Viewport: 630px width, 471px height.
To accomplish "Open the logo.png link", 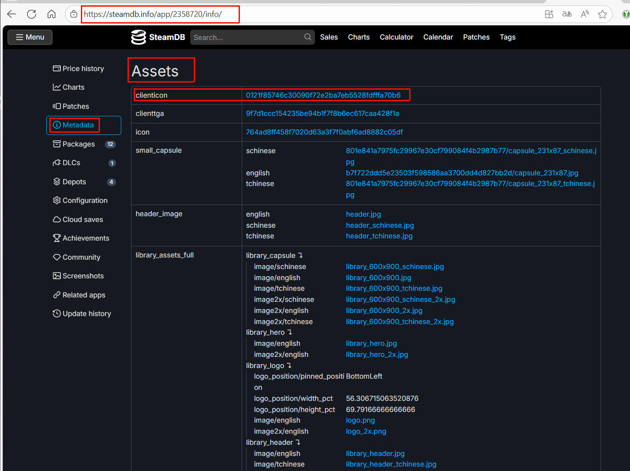I will click(360, 420).
